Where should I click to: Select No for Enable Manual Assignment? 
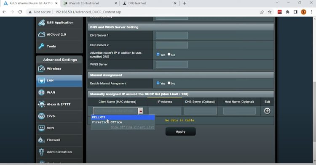click(169, 83)
